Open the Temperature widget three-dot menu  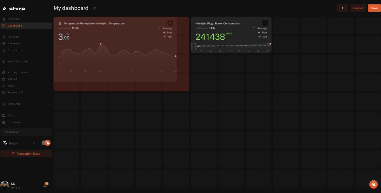pyautogui.click(x=170, y=23)
